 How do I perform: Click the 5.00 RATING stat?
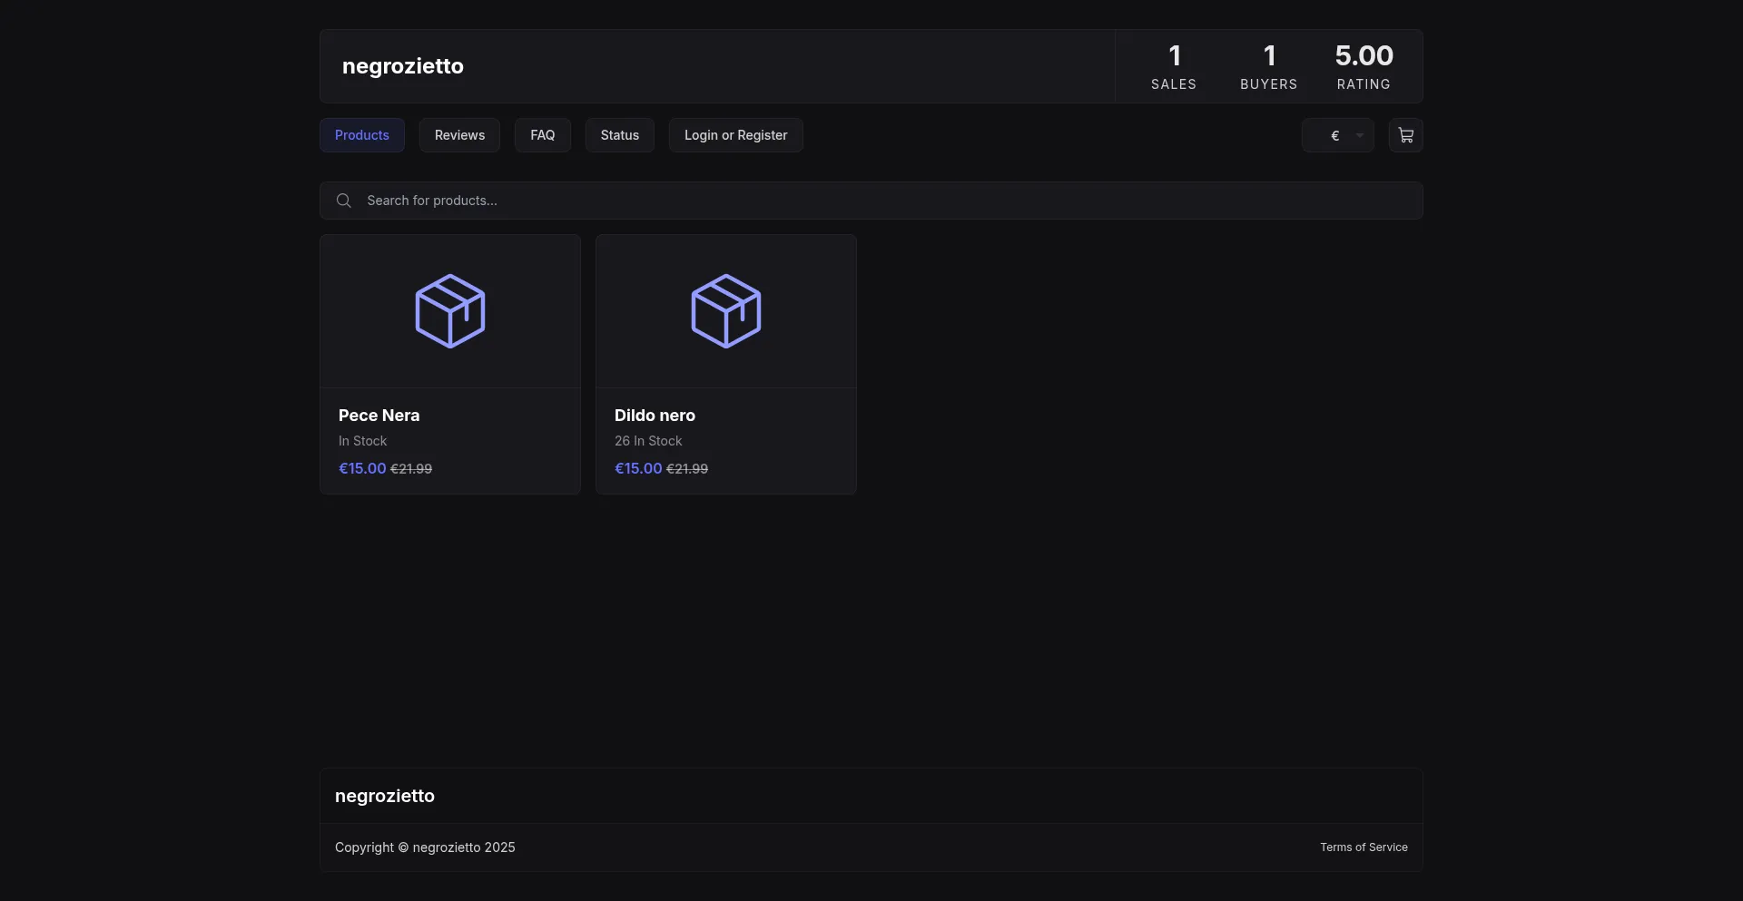(1364, 67)
